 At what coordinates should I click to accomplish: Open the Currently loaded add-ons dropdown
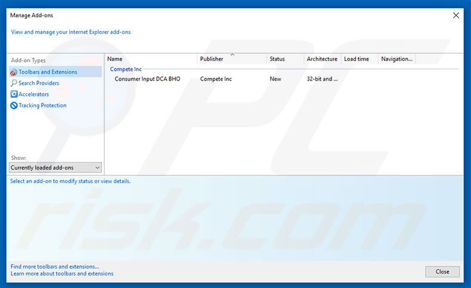pyautogui.click(x=55, y=168)
